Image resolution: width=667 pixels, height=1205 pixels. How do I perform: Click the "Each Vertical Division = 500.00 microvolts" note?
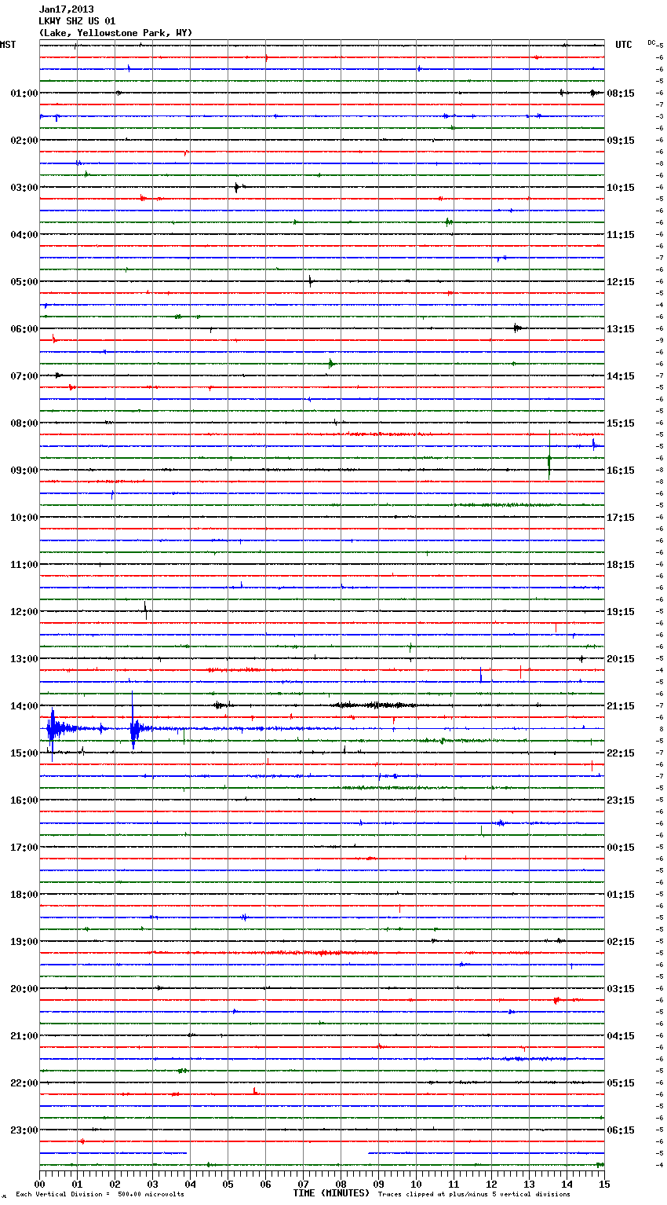coord(100,1195)
